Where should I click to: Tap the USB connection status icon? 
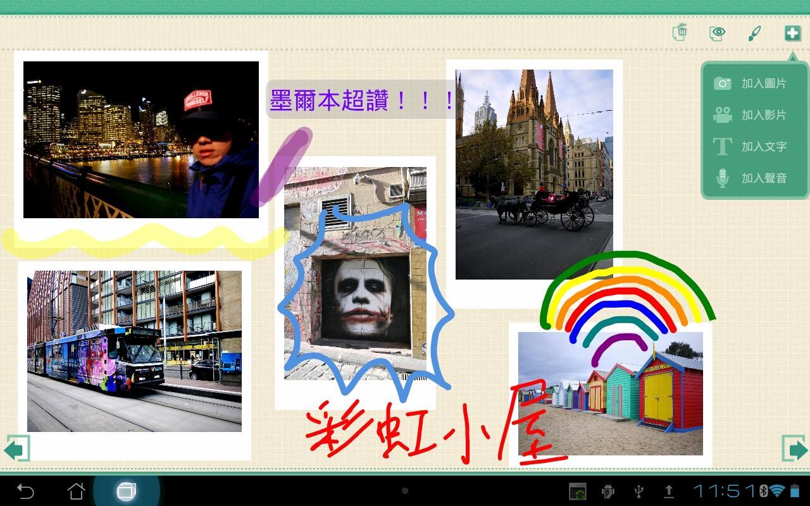point(639,491)
